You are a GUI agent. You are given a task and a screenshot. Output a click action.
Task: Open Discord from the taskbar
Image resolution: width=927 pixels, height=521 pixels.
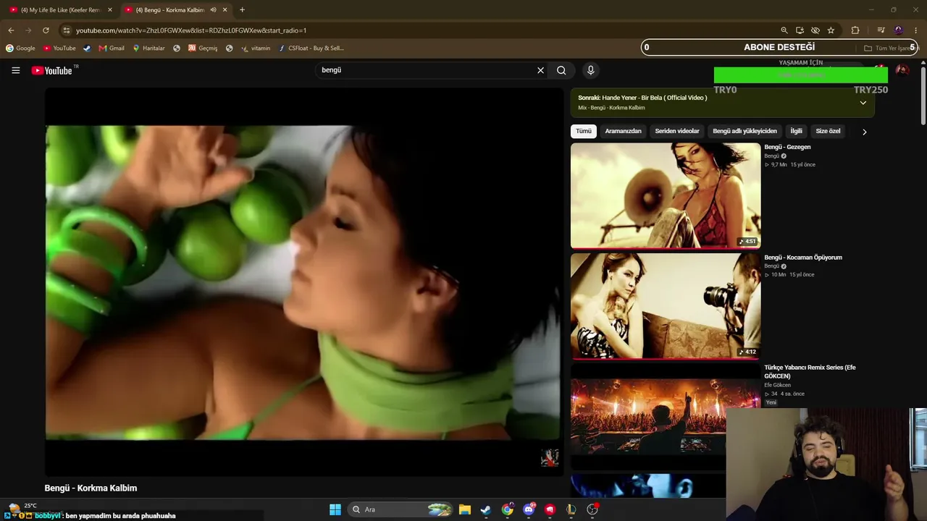tap(529, 509)
